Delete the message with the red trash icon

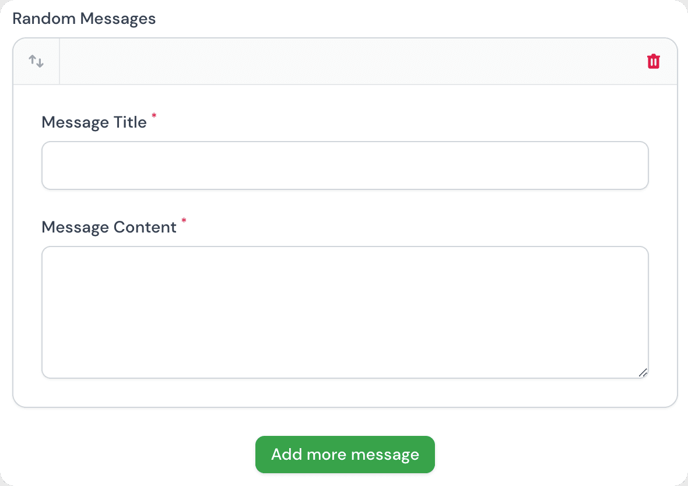(654, 61)
